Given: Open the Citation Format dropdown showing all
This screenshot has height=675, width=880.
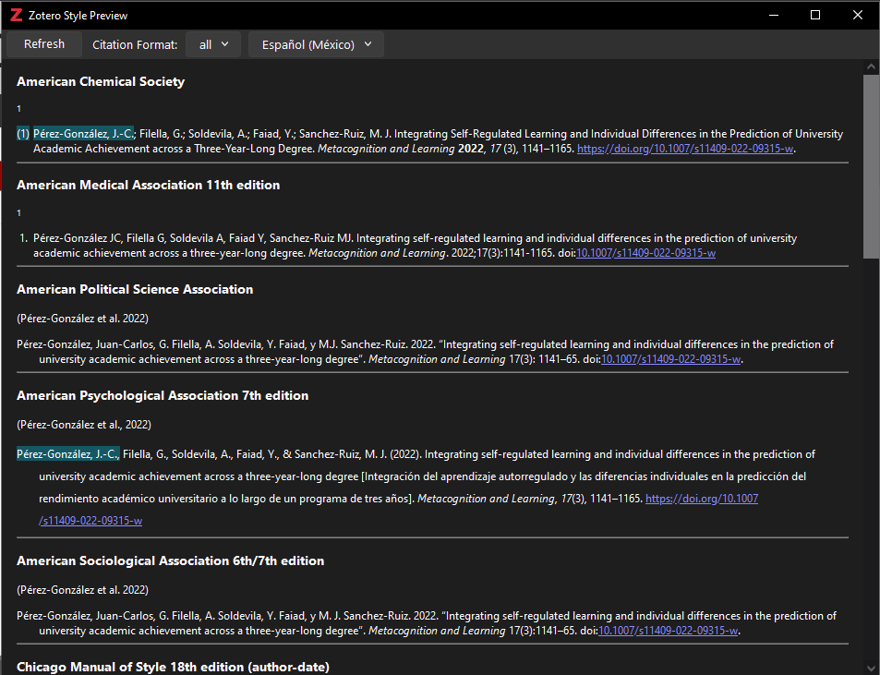Looking at the screenshot, I should pyautogui.click(x=213, y=44).
